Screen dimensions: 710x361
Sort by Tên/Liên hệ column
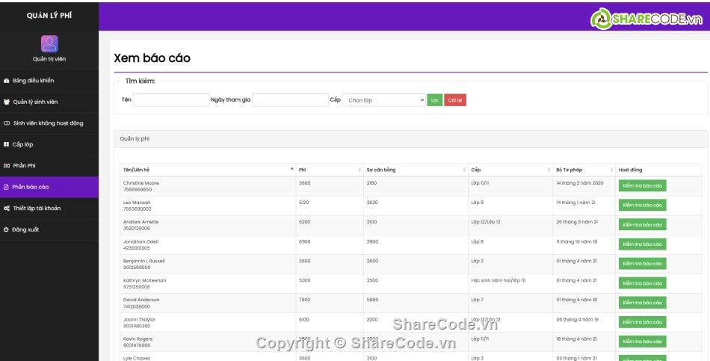point(208,170)
